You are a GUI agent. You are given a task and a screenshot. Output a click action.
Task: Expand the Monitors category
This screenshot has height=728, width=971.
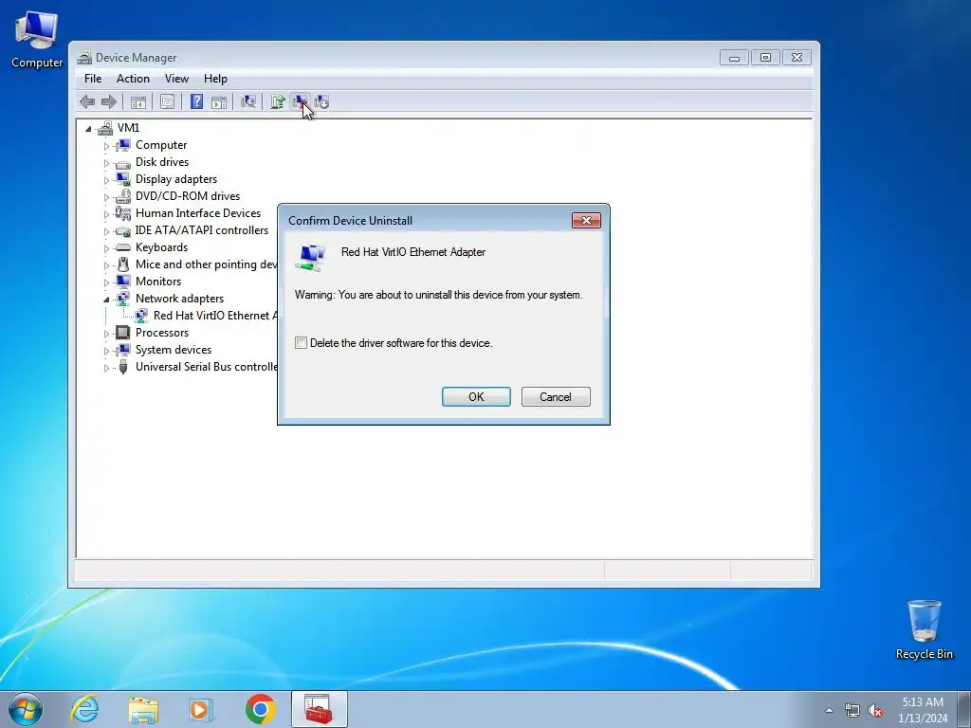[106, 282]
